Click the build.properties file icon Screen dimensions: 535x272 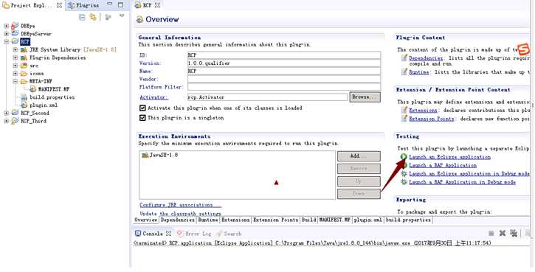coord(24,97)
